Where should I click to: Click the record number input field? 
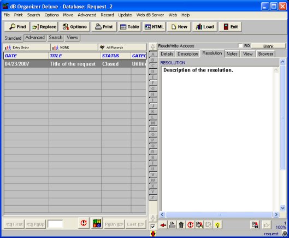coord(55,224)
